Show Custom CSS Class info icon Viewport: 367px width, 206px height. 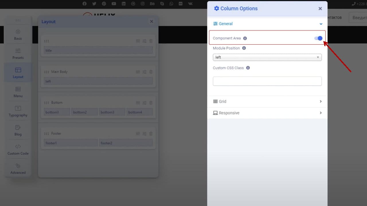click(248, 68)
